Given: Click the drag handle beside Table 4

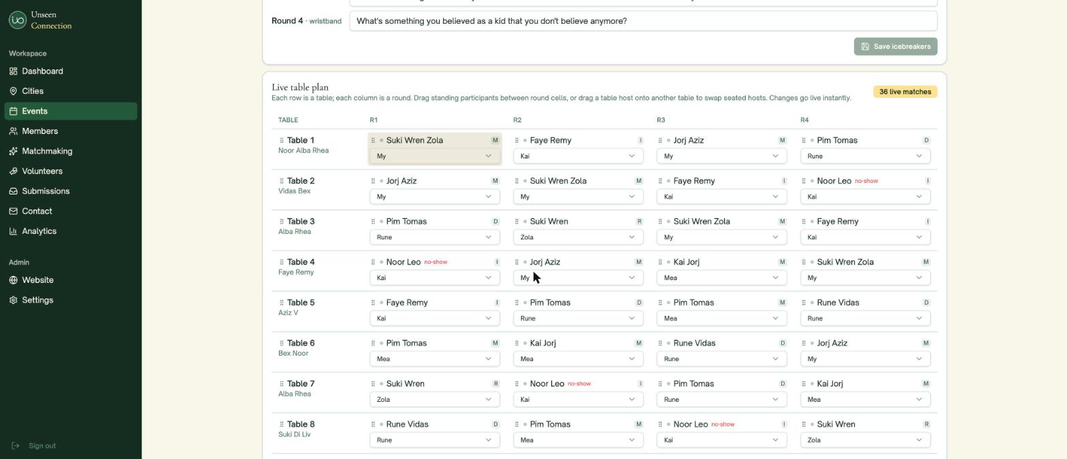Looking at the screenshot, I should pyautogui.click(x=282, y=262).
